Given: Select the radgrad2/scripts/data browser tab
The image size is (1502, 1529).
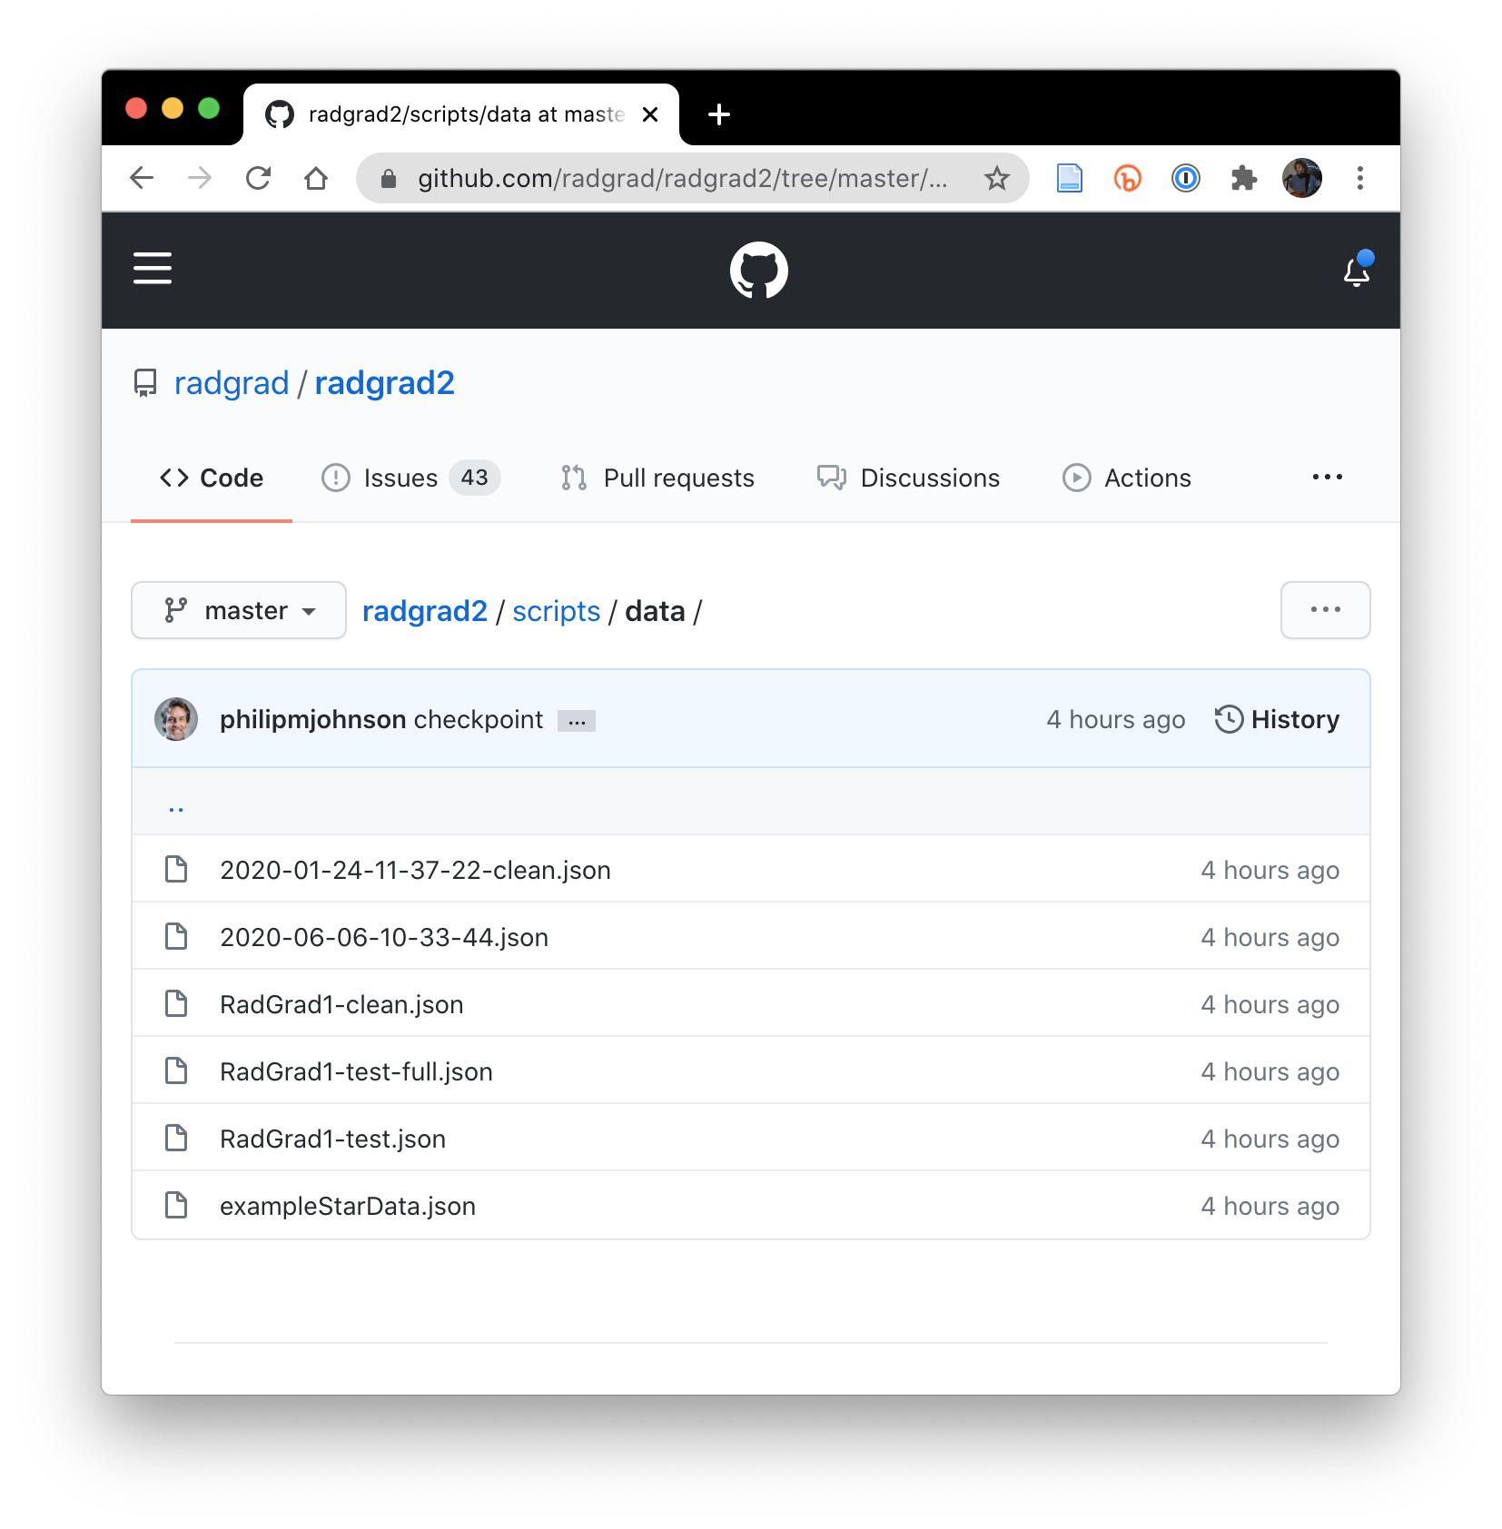Looking at the screenshot, I should (461, 114).
